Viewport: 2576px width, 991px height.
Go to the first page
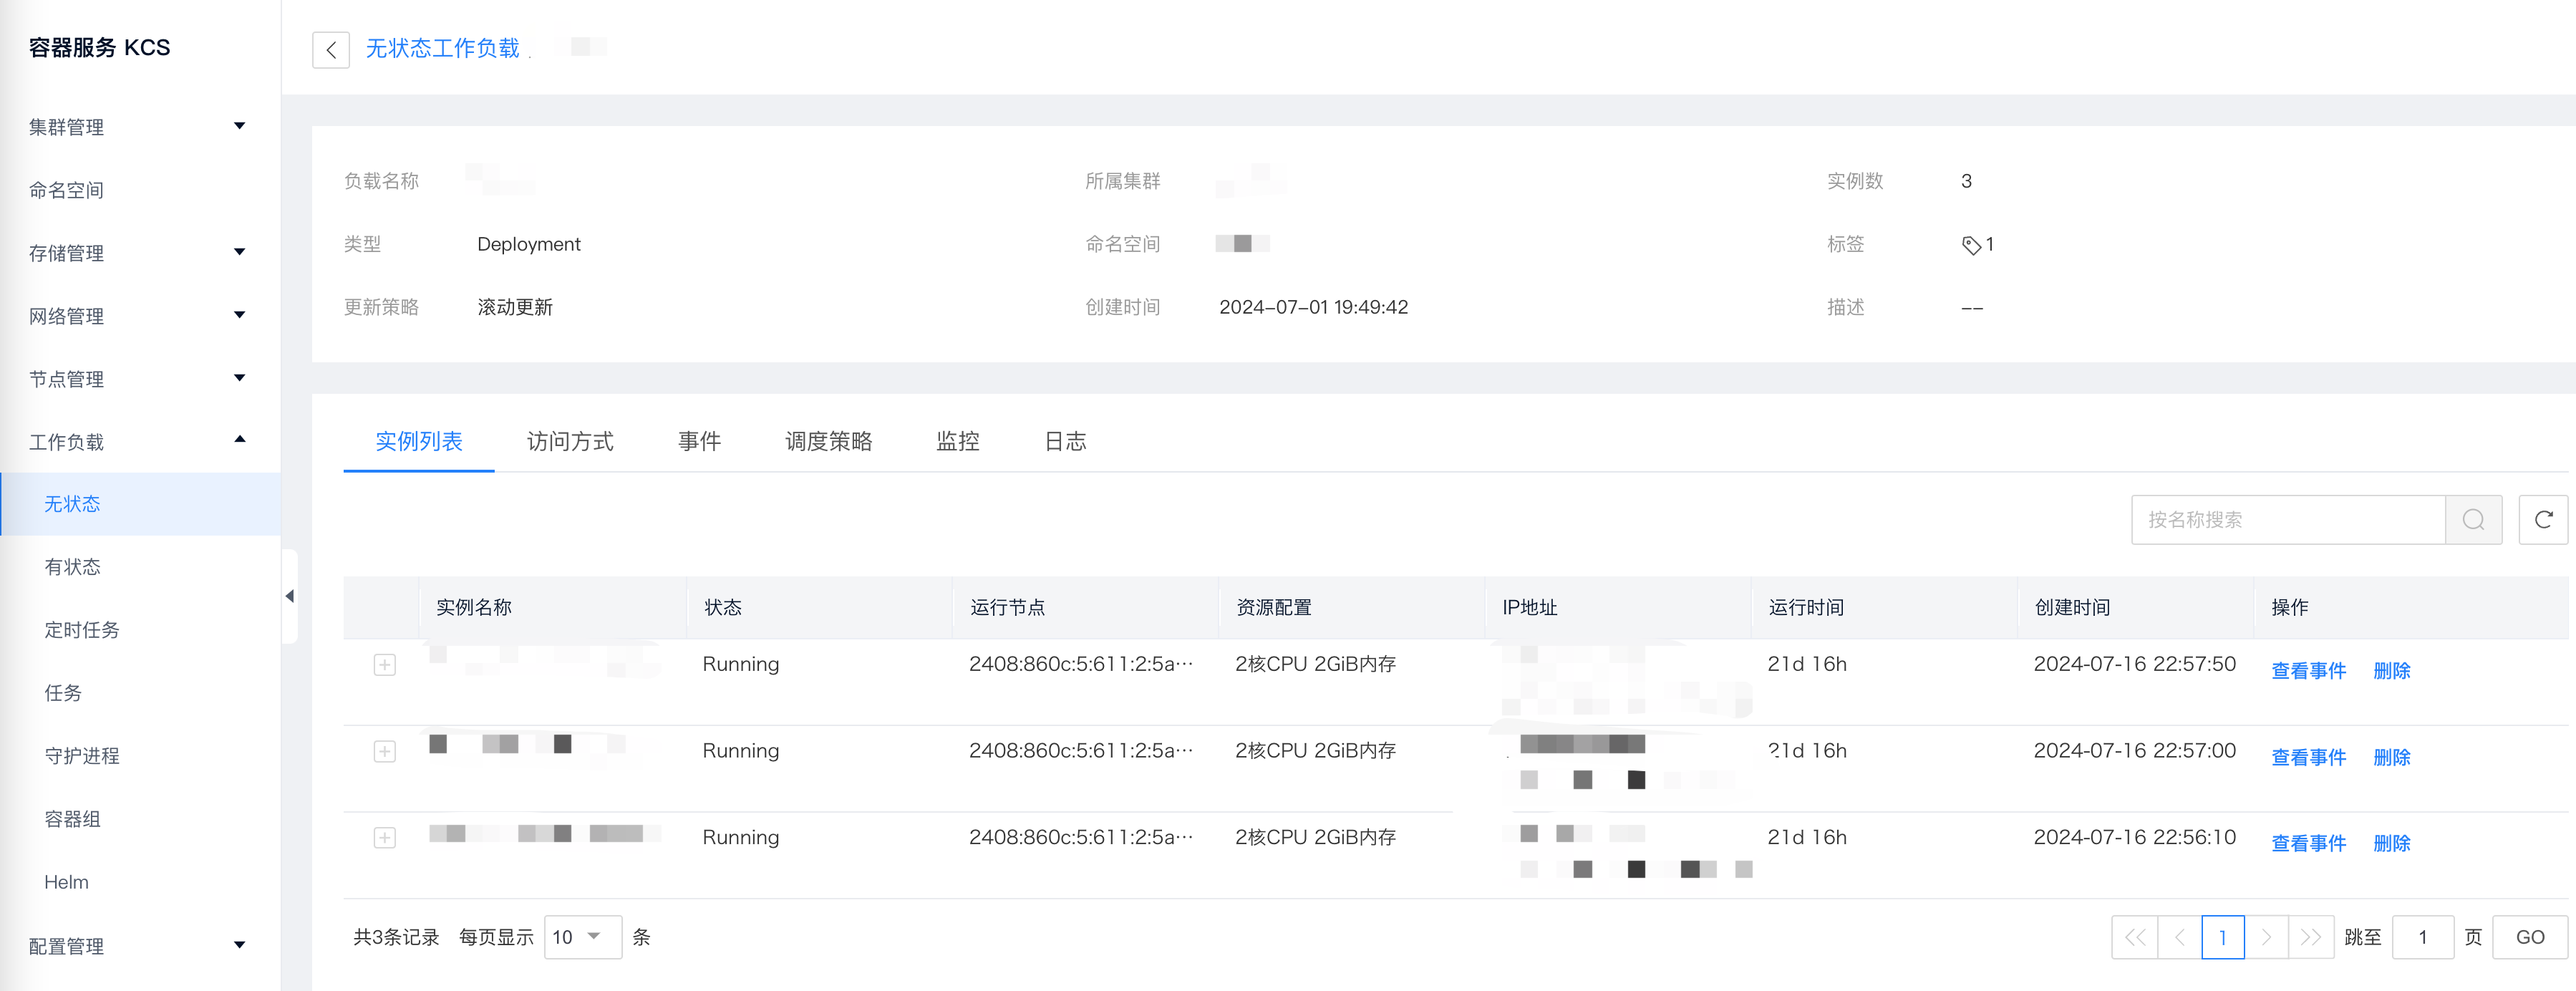click(2135, 937)
